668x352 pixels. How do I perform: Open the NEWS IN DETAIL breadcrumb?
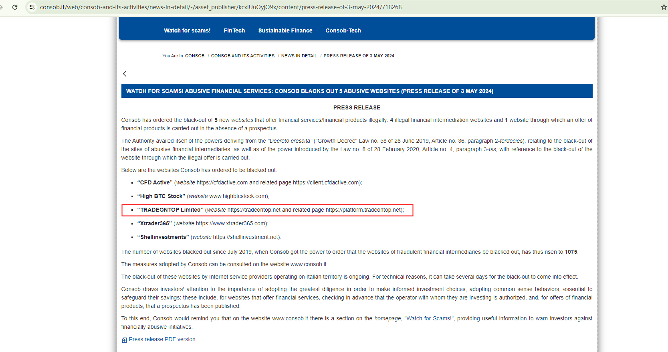pos(299,56)
